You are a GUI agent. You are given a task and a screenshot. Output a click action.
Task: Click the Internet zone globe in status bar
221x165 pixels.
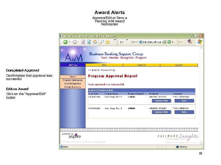point(177,147)
